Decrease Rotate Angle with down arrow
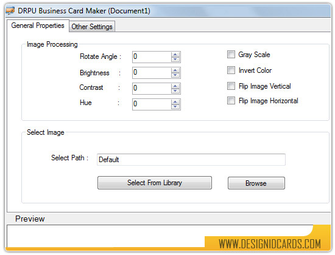This screenshot has height=255, width=335. tap(175, 59)
